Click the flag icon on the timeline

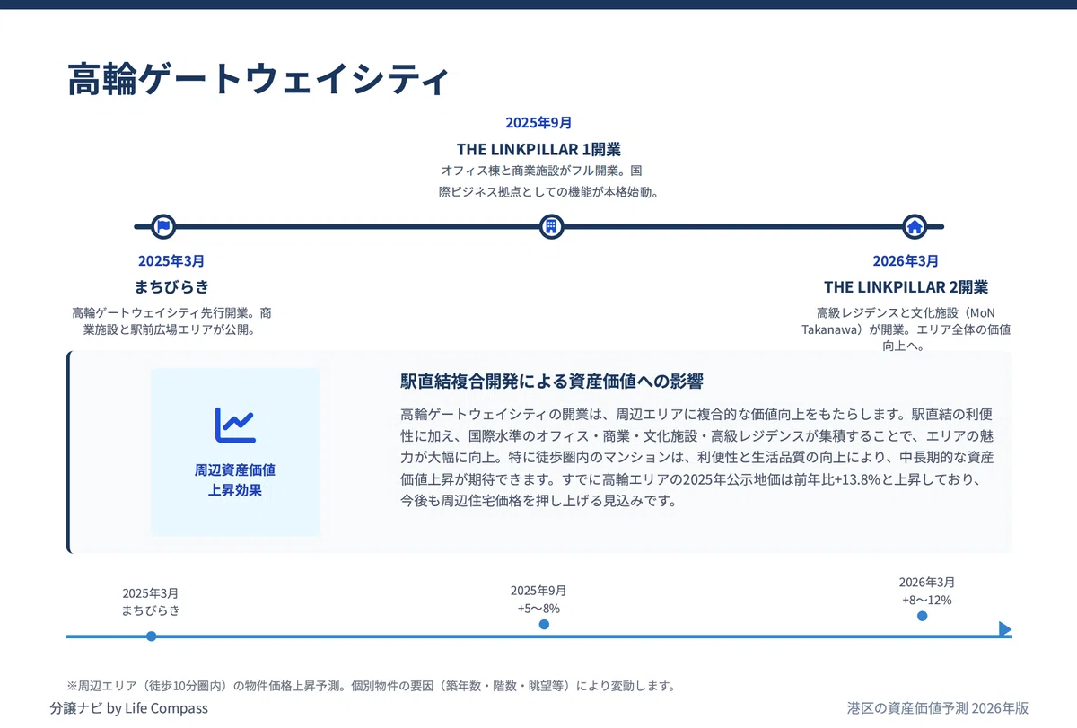tap(163, 226)
